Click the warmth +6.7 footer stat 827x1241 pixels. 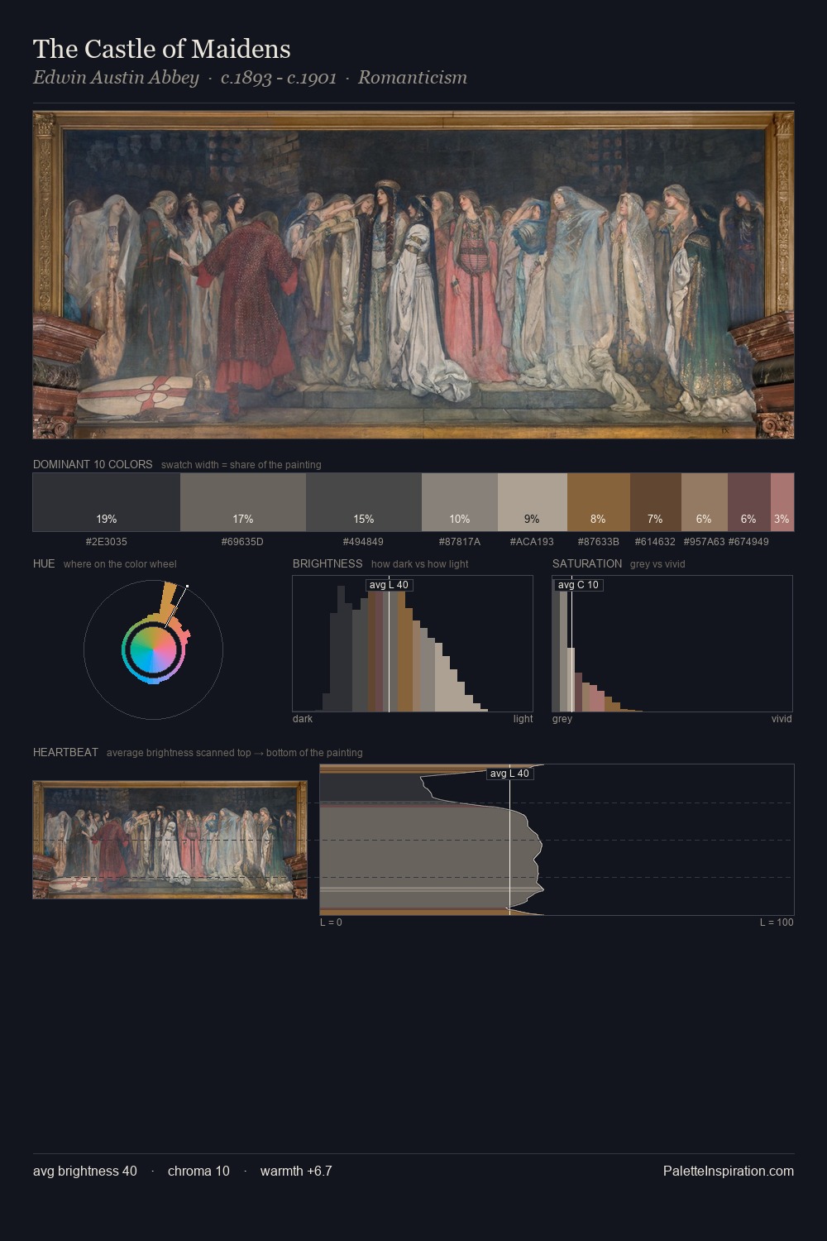point(296,1171)
